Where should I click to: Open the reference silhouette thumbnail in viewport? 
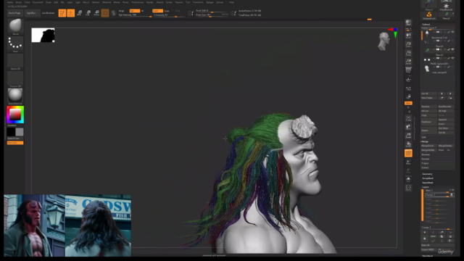tap(43, 36)
